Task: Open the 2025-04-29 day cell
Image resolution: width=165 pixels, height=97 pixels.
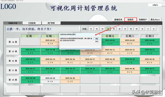Action: tap(50, 80)
